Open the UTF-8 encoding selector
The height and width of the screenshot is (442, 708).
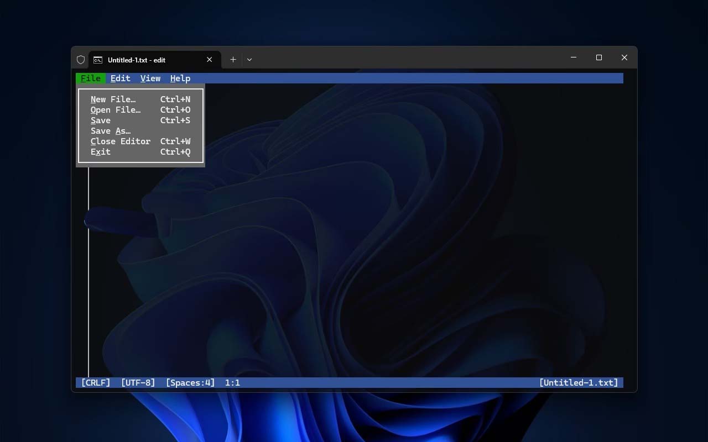138,382
